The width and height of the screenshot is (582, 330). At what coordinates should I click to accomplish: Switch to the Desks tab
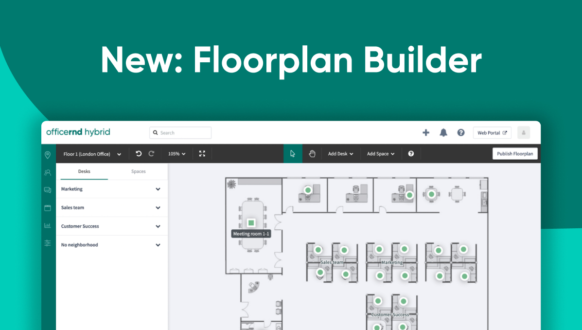tap(84, 171)
